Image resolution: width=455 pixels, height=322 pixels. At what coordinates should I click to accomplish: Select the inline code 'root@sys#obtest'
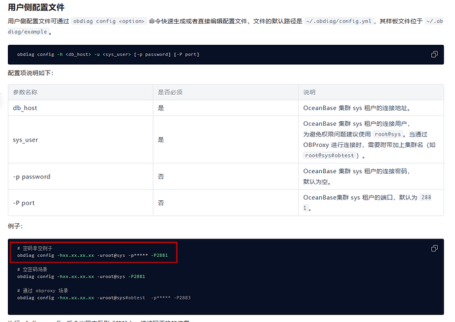pyautogui.click(x=329, y=155)
